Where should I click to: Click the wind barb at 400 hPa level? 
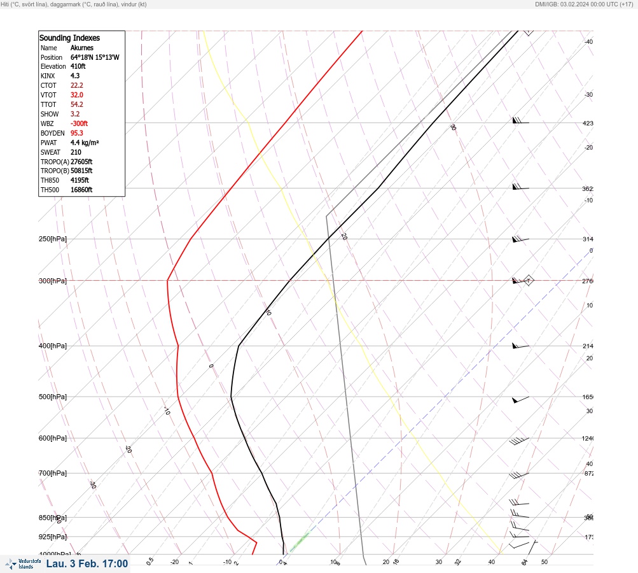tap(520, 346)
